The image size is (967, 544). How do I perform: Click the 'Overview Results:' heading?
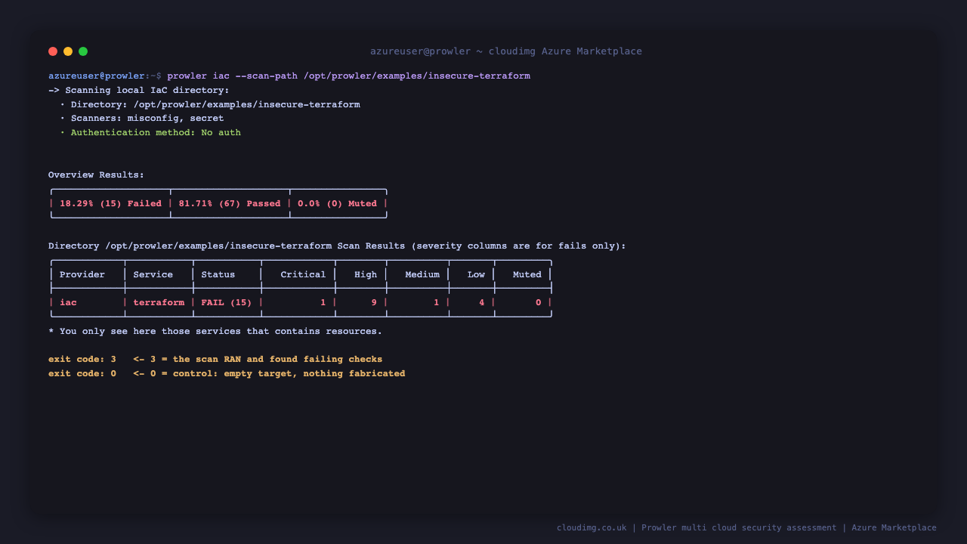pyautogui.click(x=97, y=175)
